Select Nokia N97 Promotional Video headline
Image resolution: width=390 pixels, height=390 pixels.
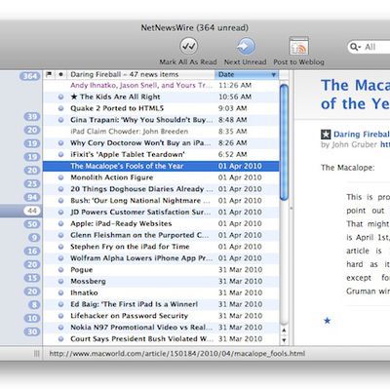(141, 328)
